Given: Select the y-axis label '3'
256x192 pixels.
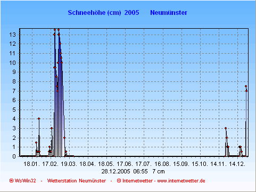Looking at the screenshot, I should [14, 129].
